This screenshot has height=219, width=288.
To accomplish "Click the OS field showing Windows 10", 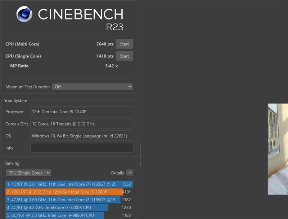I will coord(82,136).
